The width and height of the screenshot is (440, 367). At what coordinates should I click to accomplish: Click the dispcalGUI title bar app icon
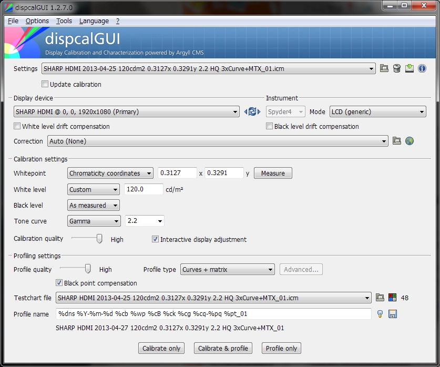pyautogui.click(x=9, y=7)
